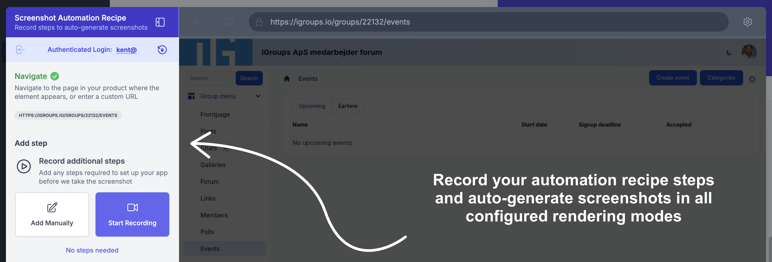Click the Start date column header

pyautogui.click(x=534, y=125)
